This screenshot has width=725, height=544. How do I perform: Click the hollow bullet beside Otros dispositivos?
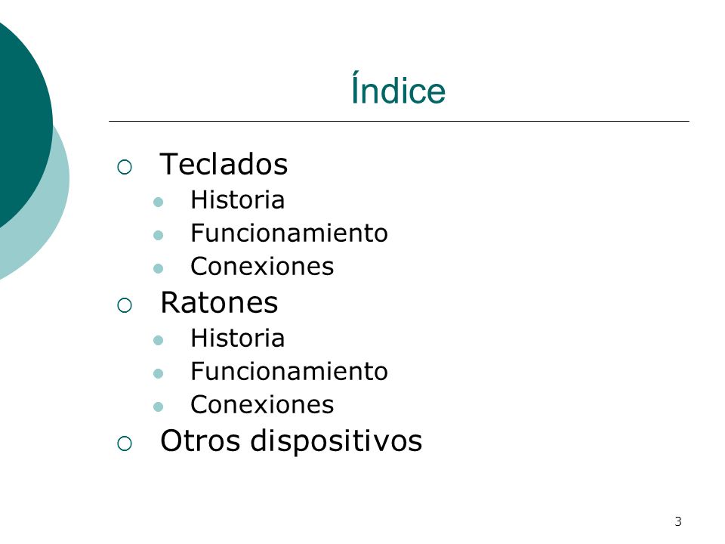click(125, 444)
